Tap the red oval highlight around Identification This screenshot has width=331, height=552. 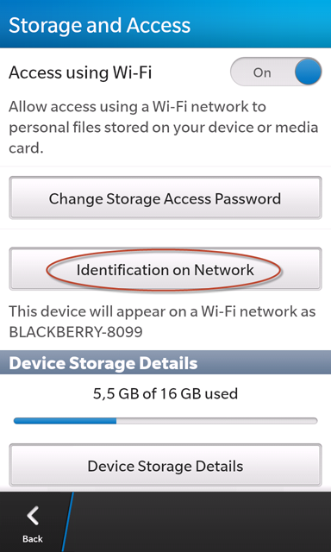pos(164,270)
